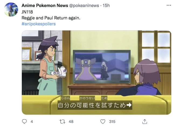Retweet using the retweet arrows icon
Screen dimensions: 176x127
(x=62, y=122)
